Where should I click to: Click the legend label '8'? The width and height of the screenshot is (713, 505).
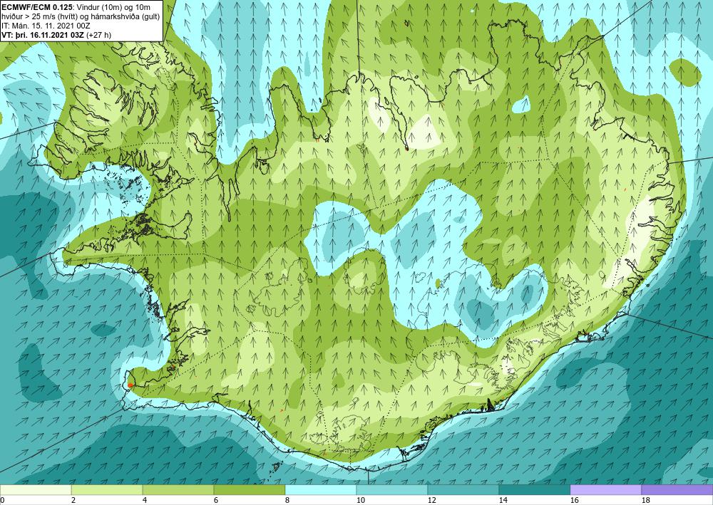(x=287, y=500)
